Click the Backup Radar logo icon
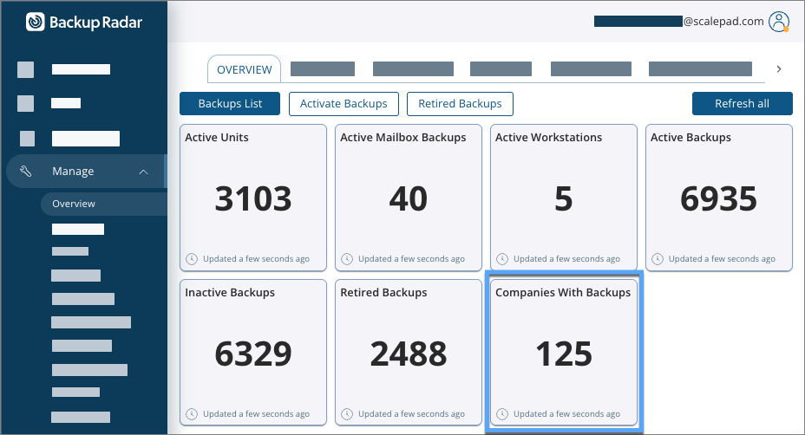This screenshot has height=435, width=805. [x=36, y=22]
